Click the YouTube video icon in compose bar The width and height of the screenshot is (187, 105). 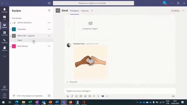[103, 96]
